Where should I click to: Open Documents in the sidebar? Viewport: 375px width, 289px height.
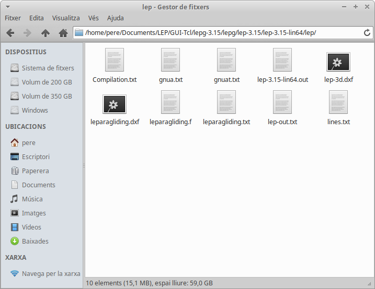click(39, 185)
